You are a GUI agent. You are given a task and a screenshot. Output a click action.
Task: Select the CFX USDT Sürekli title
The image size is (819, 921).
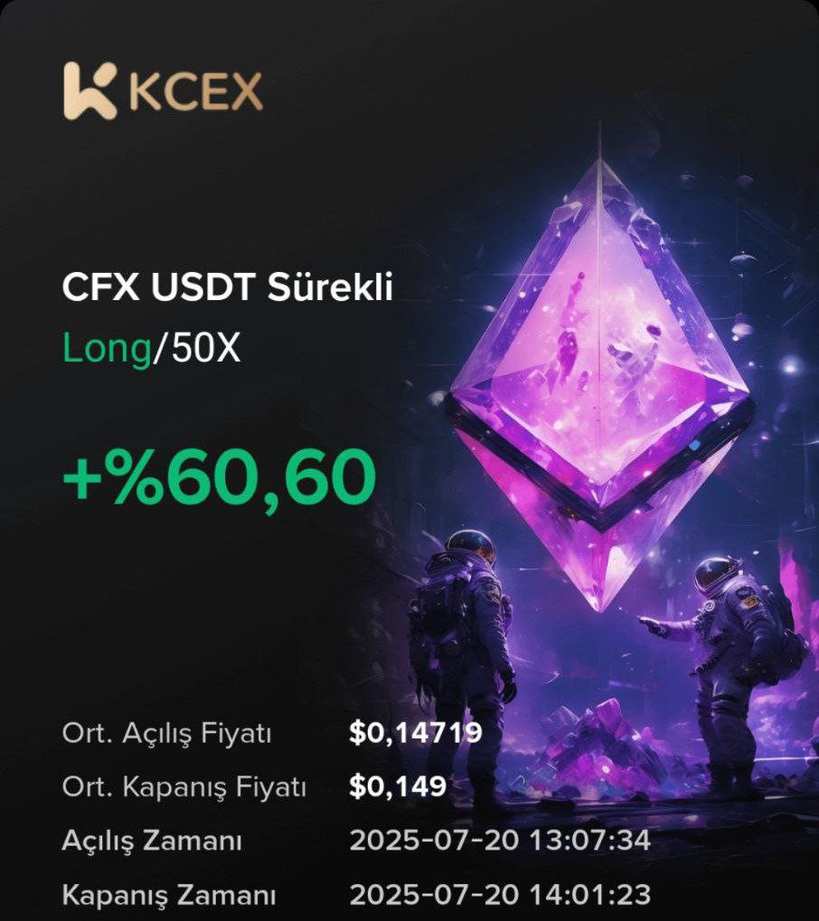point(228,287)
